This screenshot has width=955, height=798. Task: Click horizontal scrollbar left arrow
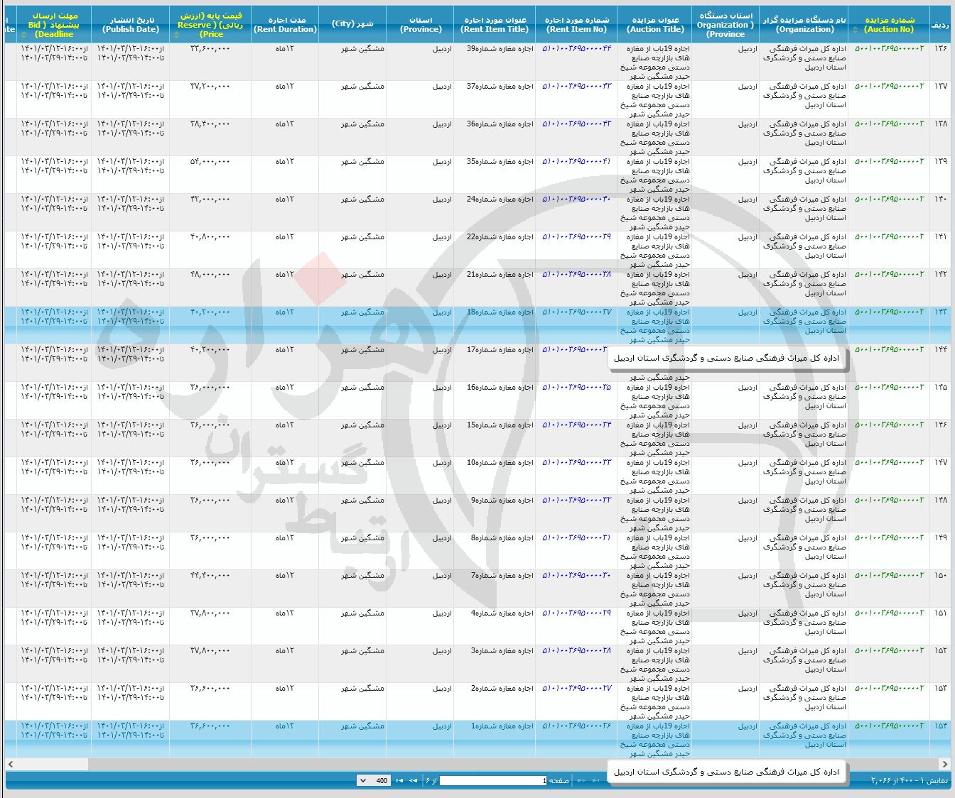point(11,764)
